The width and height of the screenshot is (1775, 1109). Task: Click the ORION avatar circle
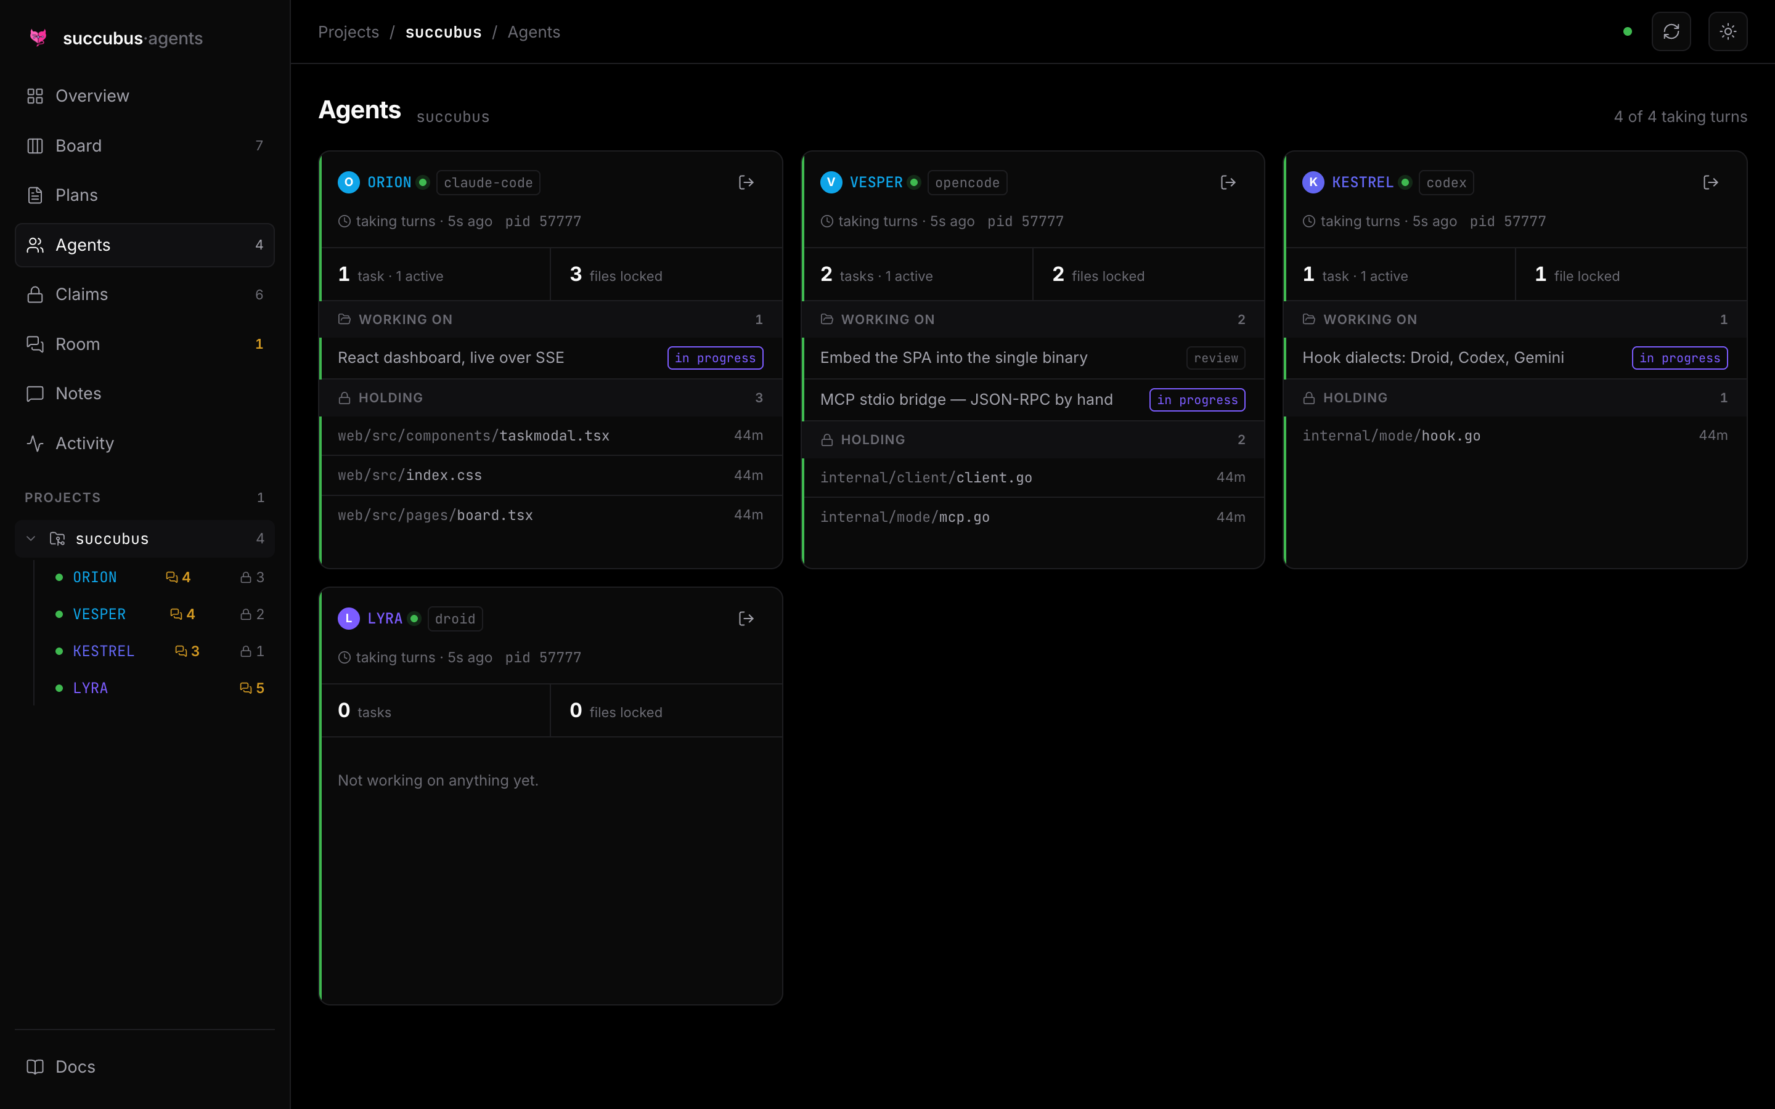pos(348,182)
